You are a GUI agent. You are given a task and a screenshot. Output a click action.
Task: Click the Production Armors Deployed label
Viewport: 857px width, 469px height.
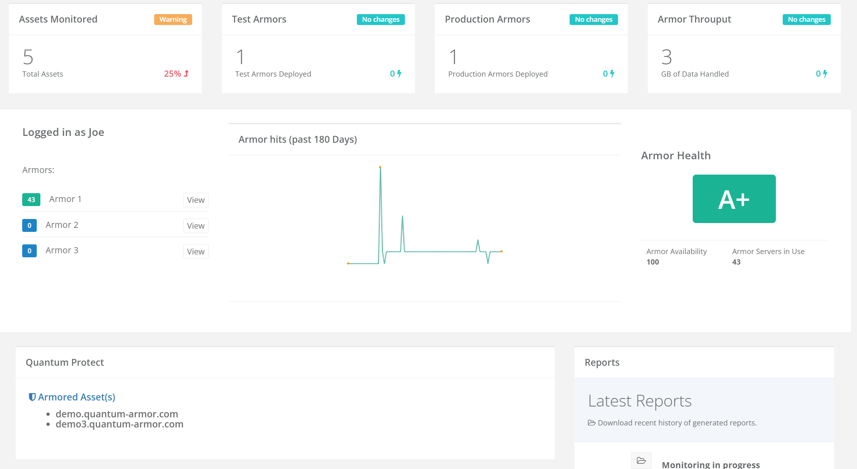(x=498, y=74)
